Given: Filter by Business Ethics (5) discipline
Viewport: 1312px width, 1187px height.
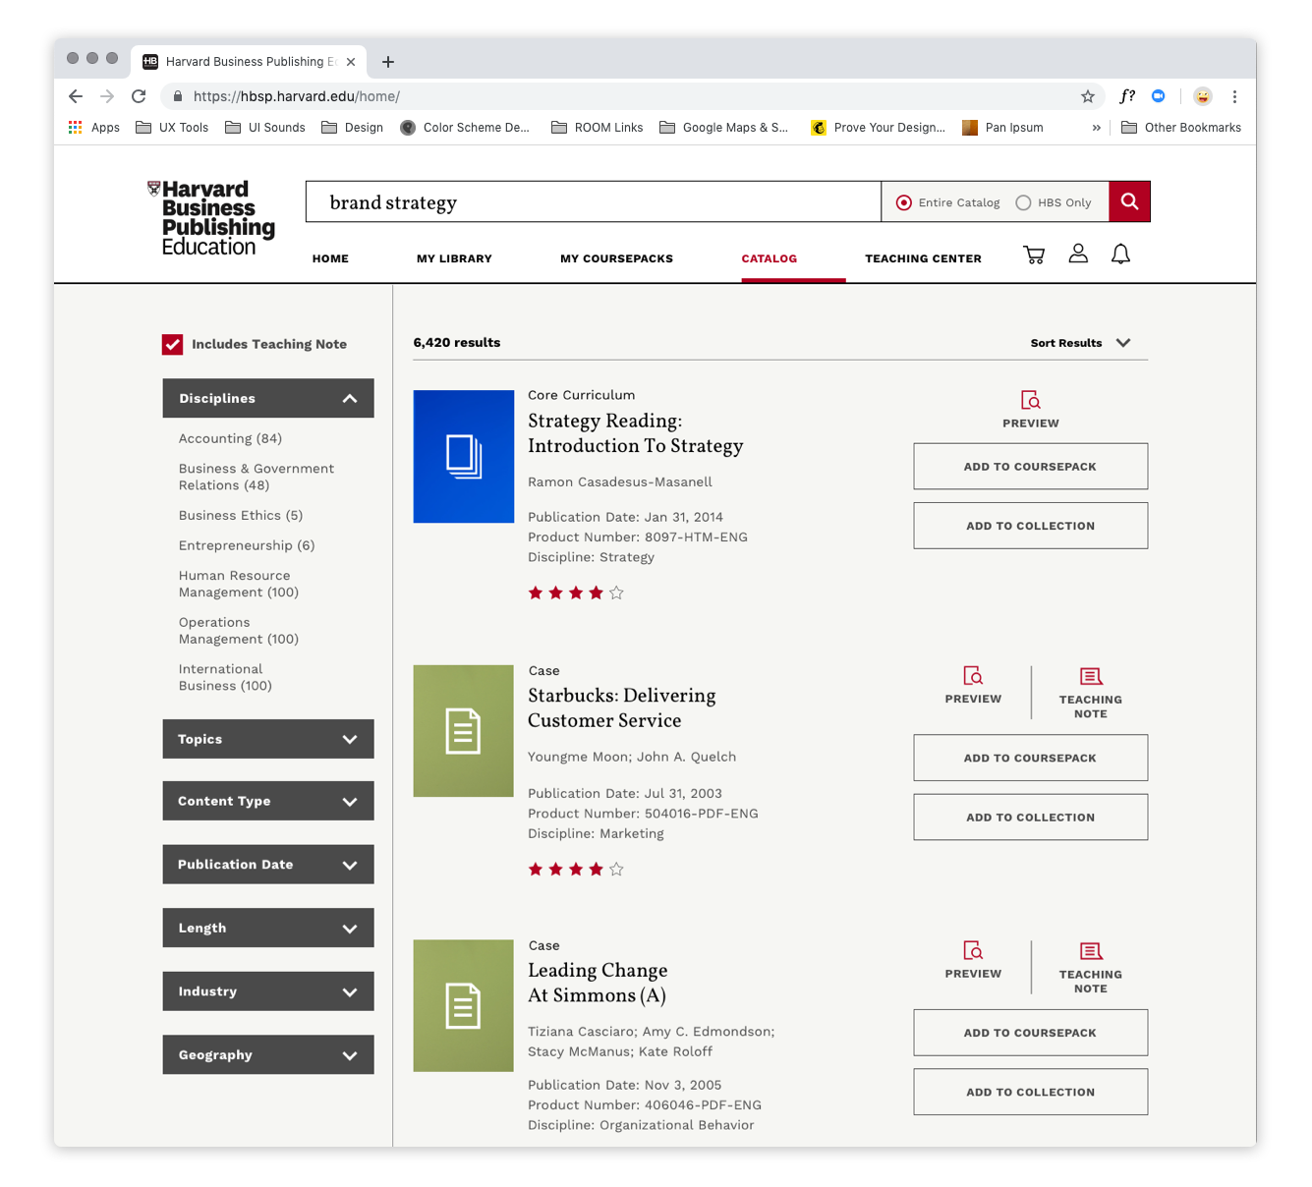Looking at the screenshot, I should coord(241,515).
